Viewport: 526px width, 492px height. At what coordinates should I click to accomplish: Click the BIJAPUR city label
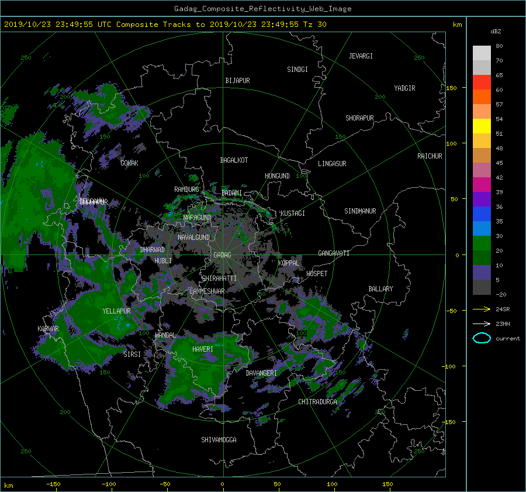click(237, 81)
